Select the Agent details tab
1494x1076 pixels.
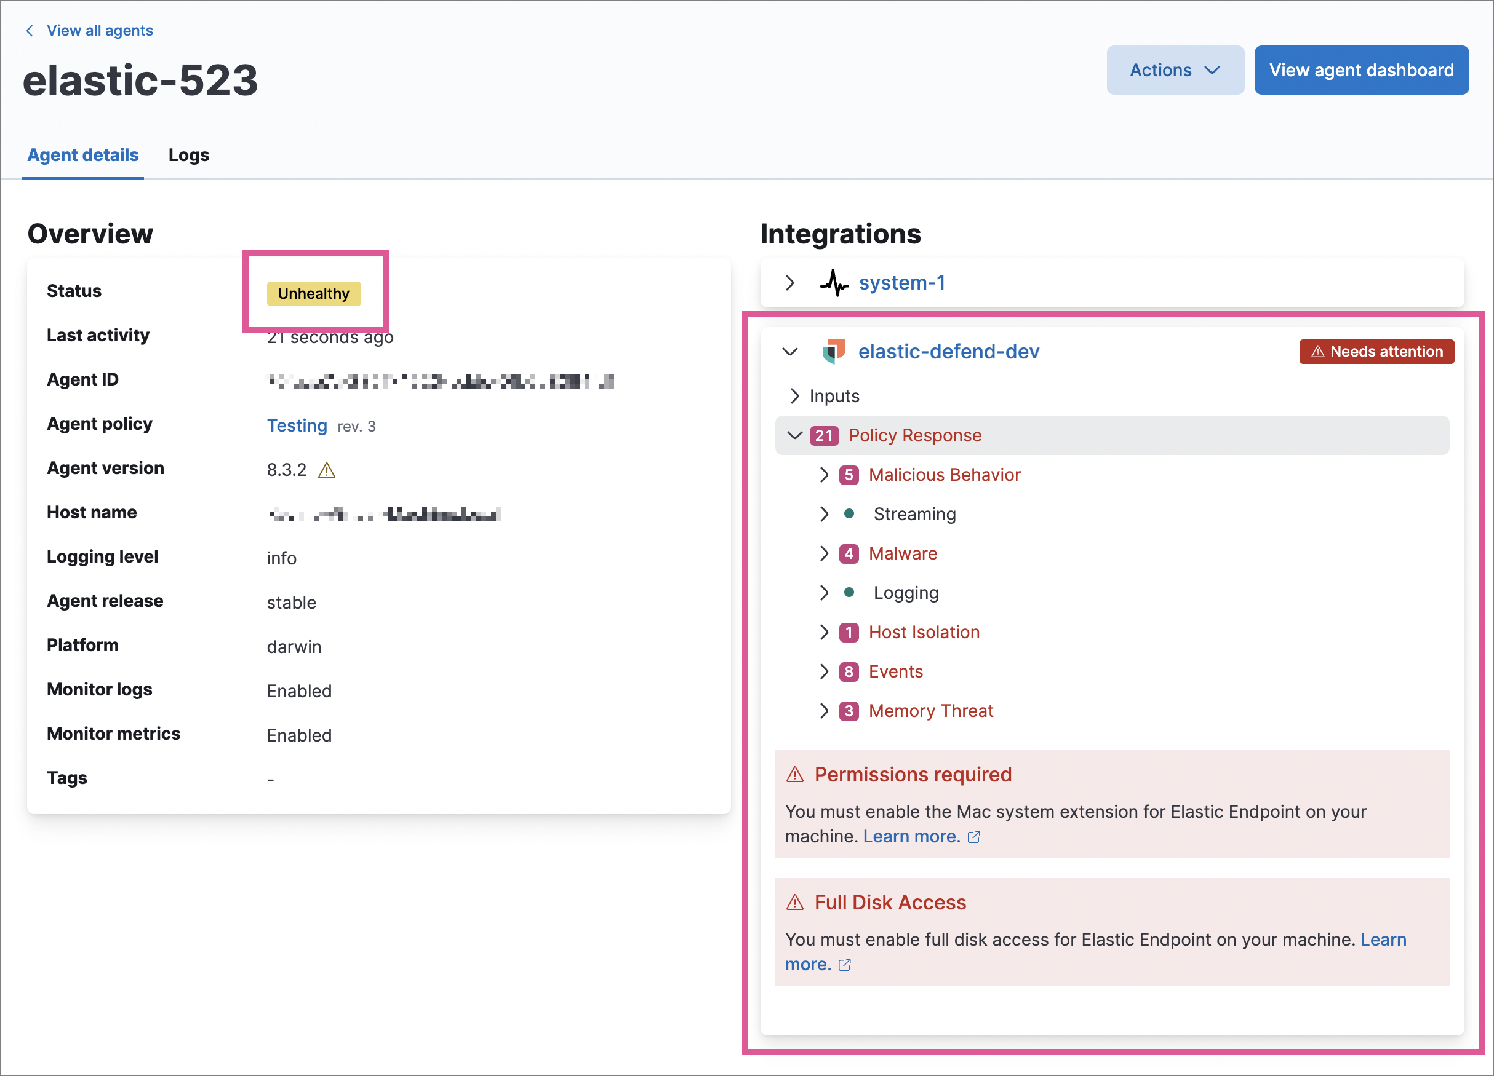click(x=83, y=155)
